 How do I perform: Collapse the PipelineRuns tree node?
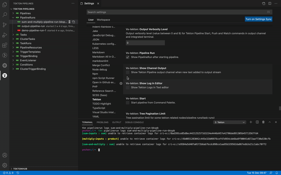13,17
